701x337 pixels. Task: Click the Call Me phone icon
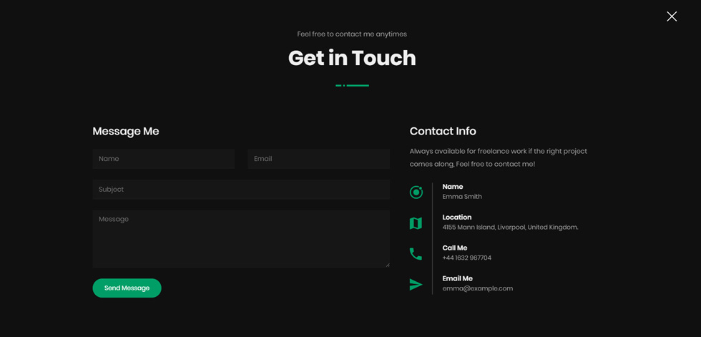[416, 254]
